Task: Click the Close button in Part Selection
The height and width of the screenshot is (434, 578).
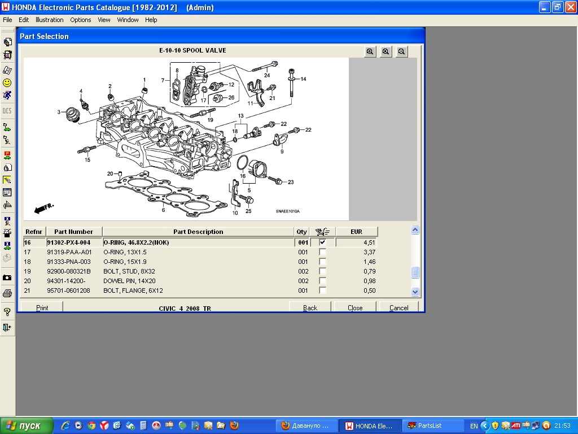Action: [355, 307]
